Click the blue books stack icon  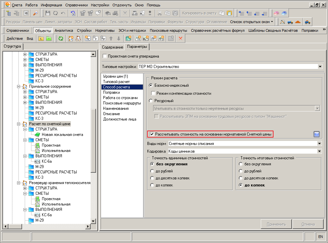(x=284, y=13)
